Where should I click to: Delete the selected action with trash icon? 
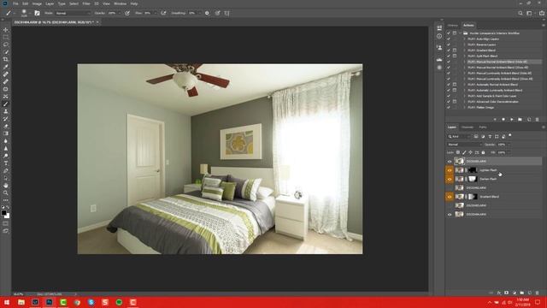(x=538, y=120)
